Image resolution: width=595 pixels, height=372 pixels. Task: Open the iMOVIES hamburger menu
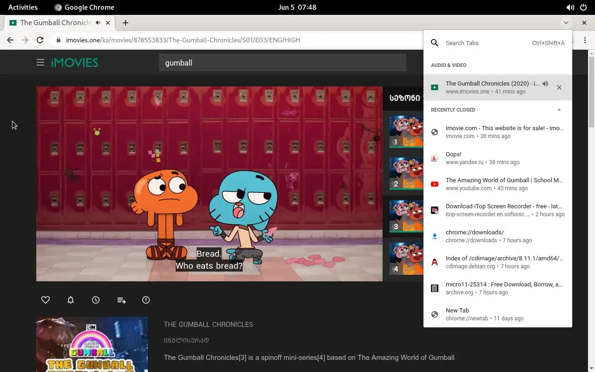[x=40, y=62]
